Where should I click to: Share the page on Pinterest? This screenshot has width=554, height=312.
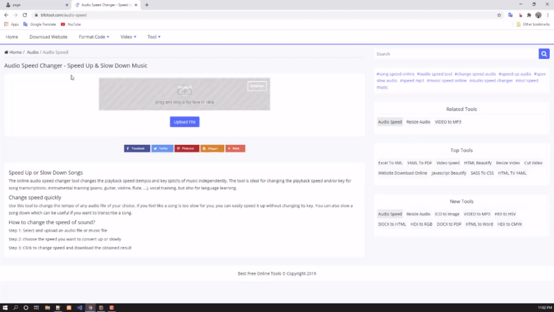(186, 148)
